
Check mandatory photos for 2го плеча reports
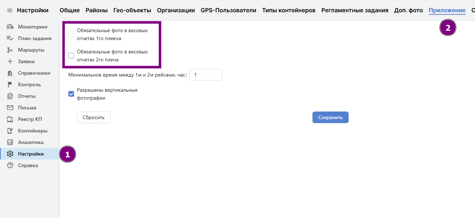point(71,56)
